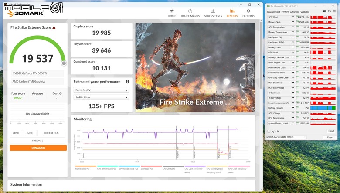
Task: Click the Reset button in GPU-Z
Action: (331, 131)
